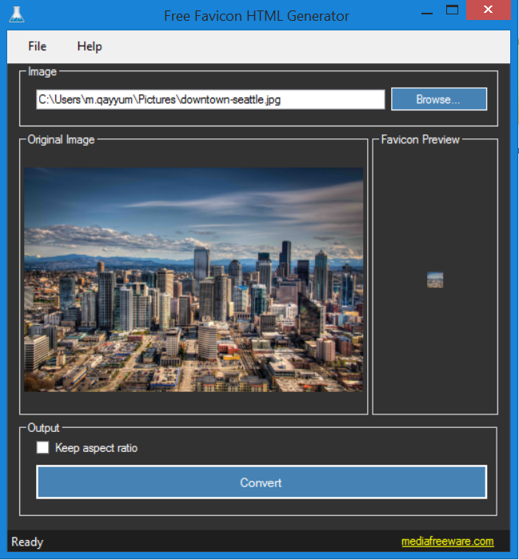Click the downtown Seattle original image

[194, 280]
